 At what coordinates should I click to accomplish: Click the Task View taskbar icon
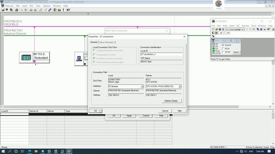[22, 151]
